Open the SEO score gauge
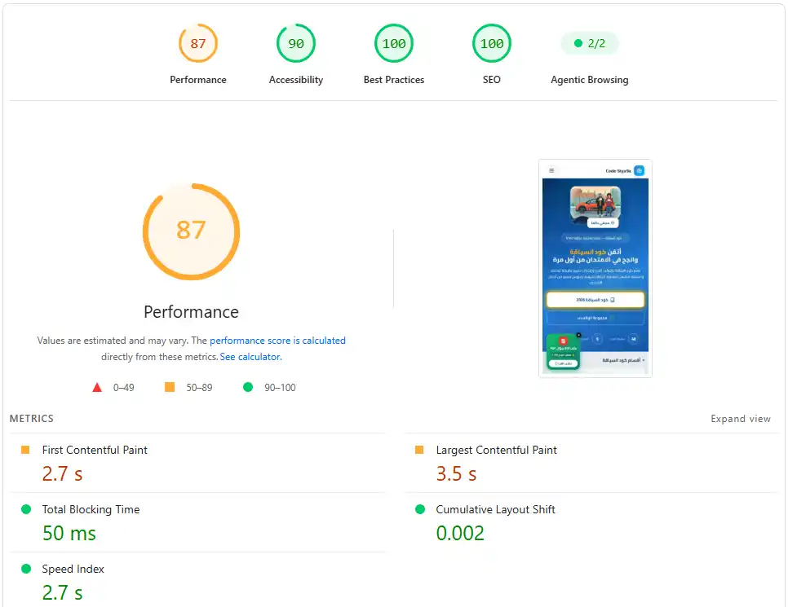This screenshot has width=788, height=607. 492,43
